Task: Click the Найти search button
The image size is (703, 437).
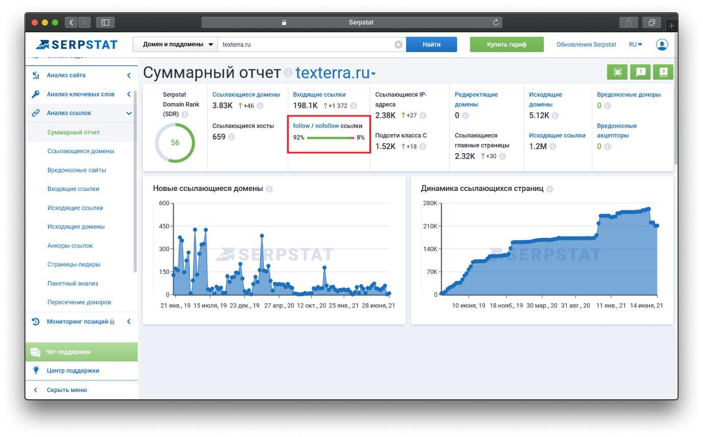Action: click(x=432, y=44)
